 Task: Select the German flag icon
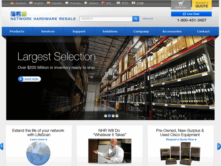tap(12, 3)
